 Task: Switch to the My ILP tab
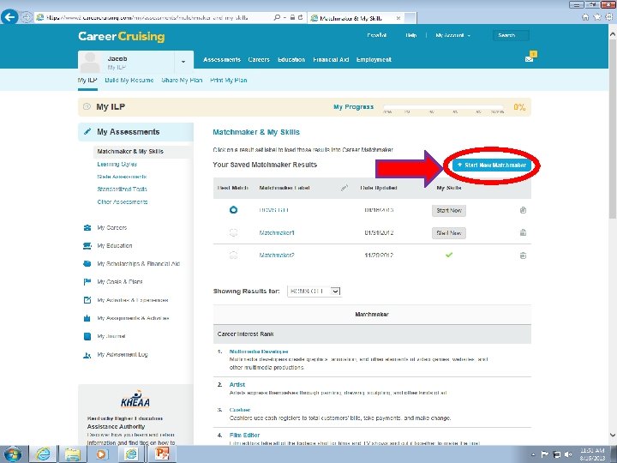[x=87, y=80]
